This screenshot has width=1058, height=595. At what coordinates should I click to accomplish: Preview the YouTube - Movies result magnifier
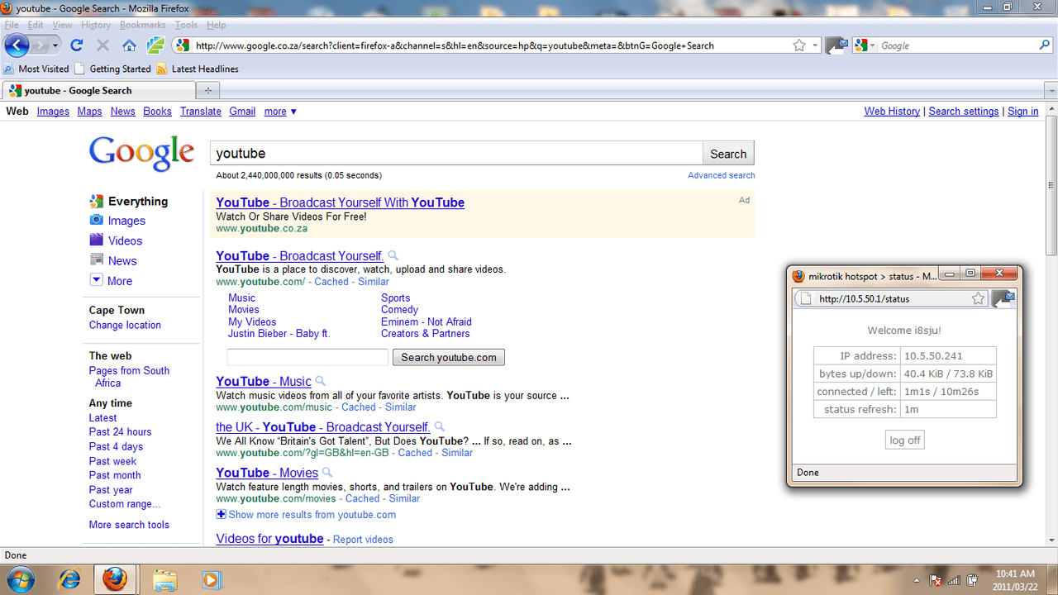pos(327,473)
